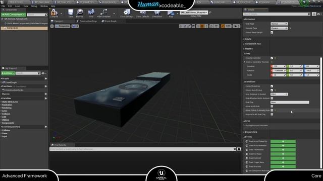Click the Browse toolbar icon
The image size is (323, 181).
(80, 13)
